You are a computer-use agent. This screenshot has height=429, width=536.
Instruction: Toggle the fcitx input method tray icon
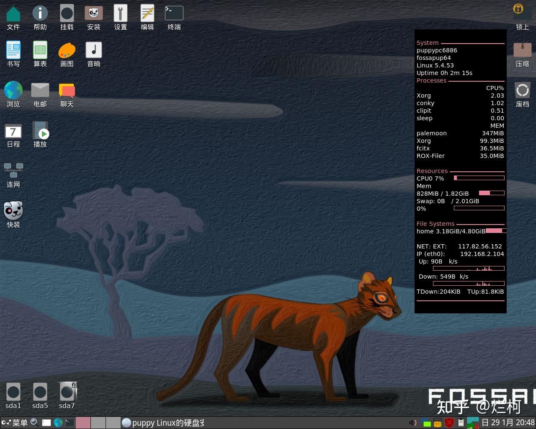pos(427,422)
